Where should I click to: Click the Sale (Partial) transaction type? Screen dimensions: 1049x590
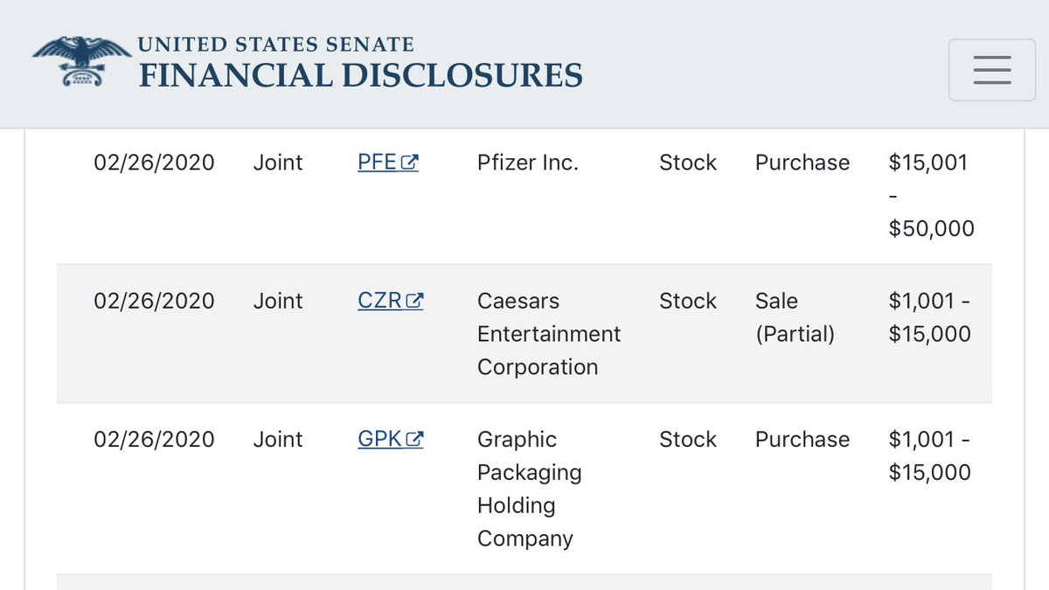(x=795, y=317)
